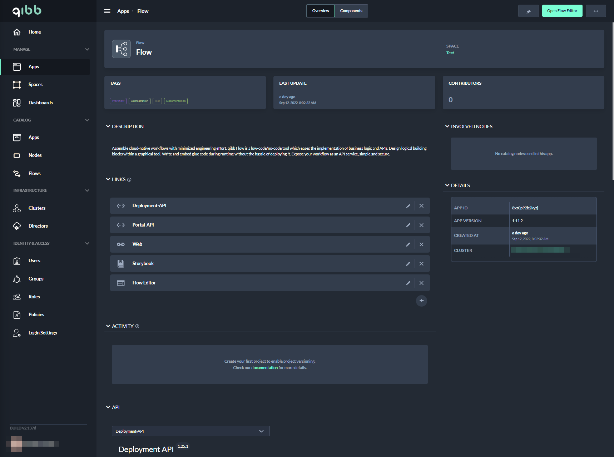Collapse the MANAGE sidebar group
Screen dimensions: 614x457
point(87,49)
